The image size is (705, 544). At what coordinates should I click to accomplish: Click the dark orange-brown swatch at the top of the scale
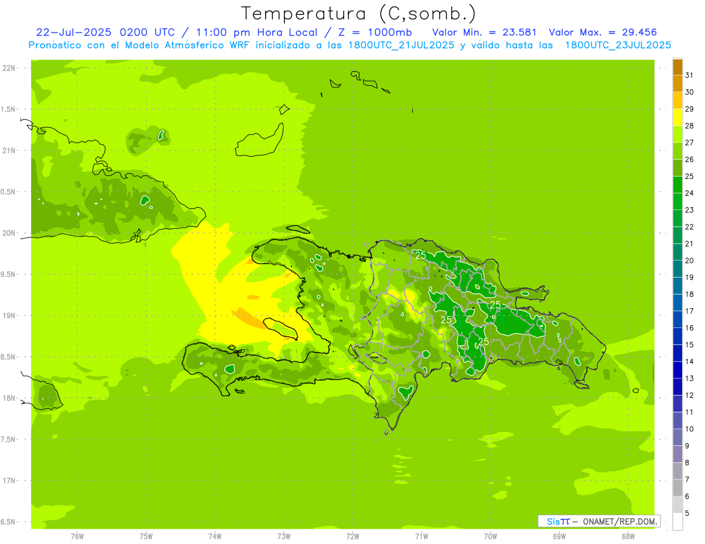click(677, 67)
